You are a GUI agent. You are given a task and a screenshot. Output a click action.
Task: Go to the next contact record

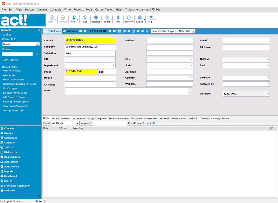(x=110, y=31)
